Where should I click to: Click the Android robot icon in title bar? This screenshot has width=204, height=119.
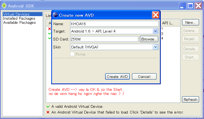(x=4, y=5)
